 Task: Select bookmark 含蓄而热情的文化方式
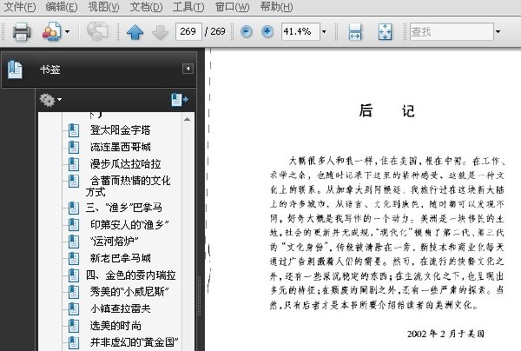click(x=128, y=186)
